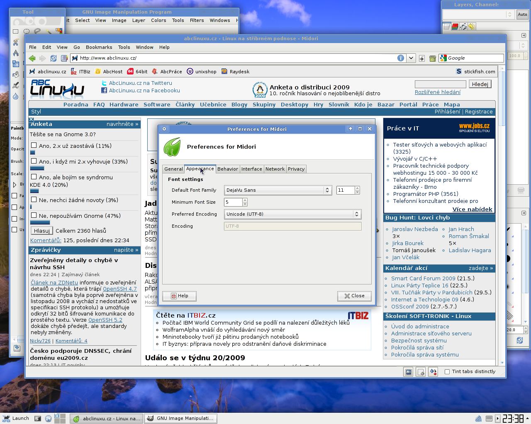Select GIMP Scissors Select tool
The height and width of the screenshot is (424, 531).
pyautogui.click(x=15, y=42)
